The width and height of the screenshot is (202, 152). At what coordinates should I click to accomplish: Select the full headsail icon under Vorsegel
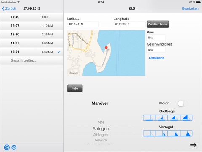coord(186,133)
